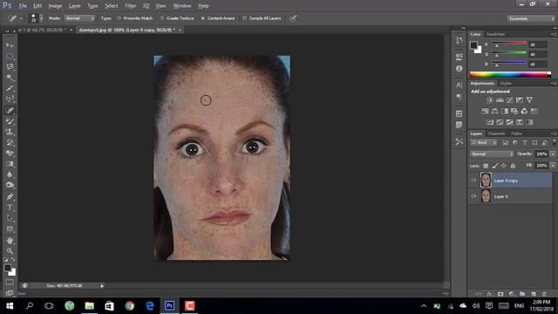Viewport: 558px width, 314px height.
Task: Switch to the Swatches tab
Action: coord(495,34)
